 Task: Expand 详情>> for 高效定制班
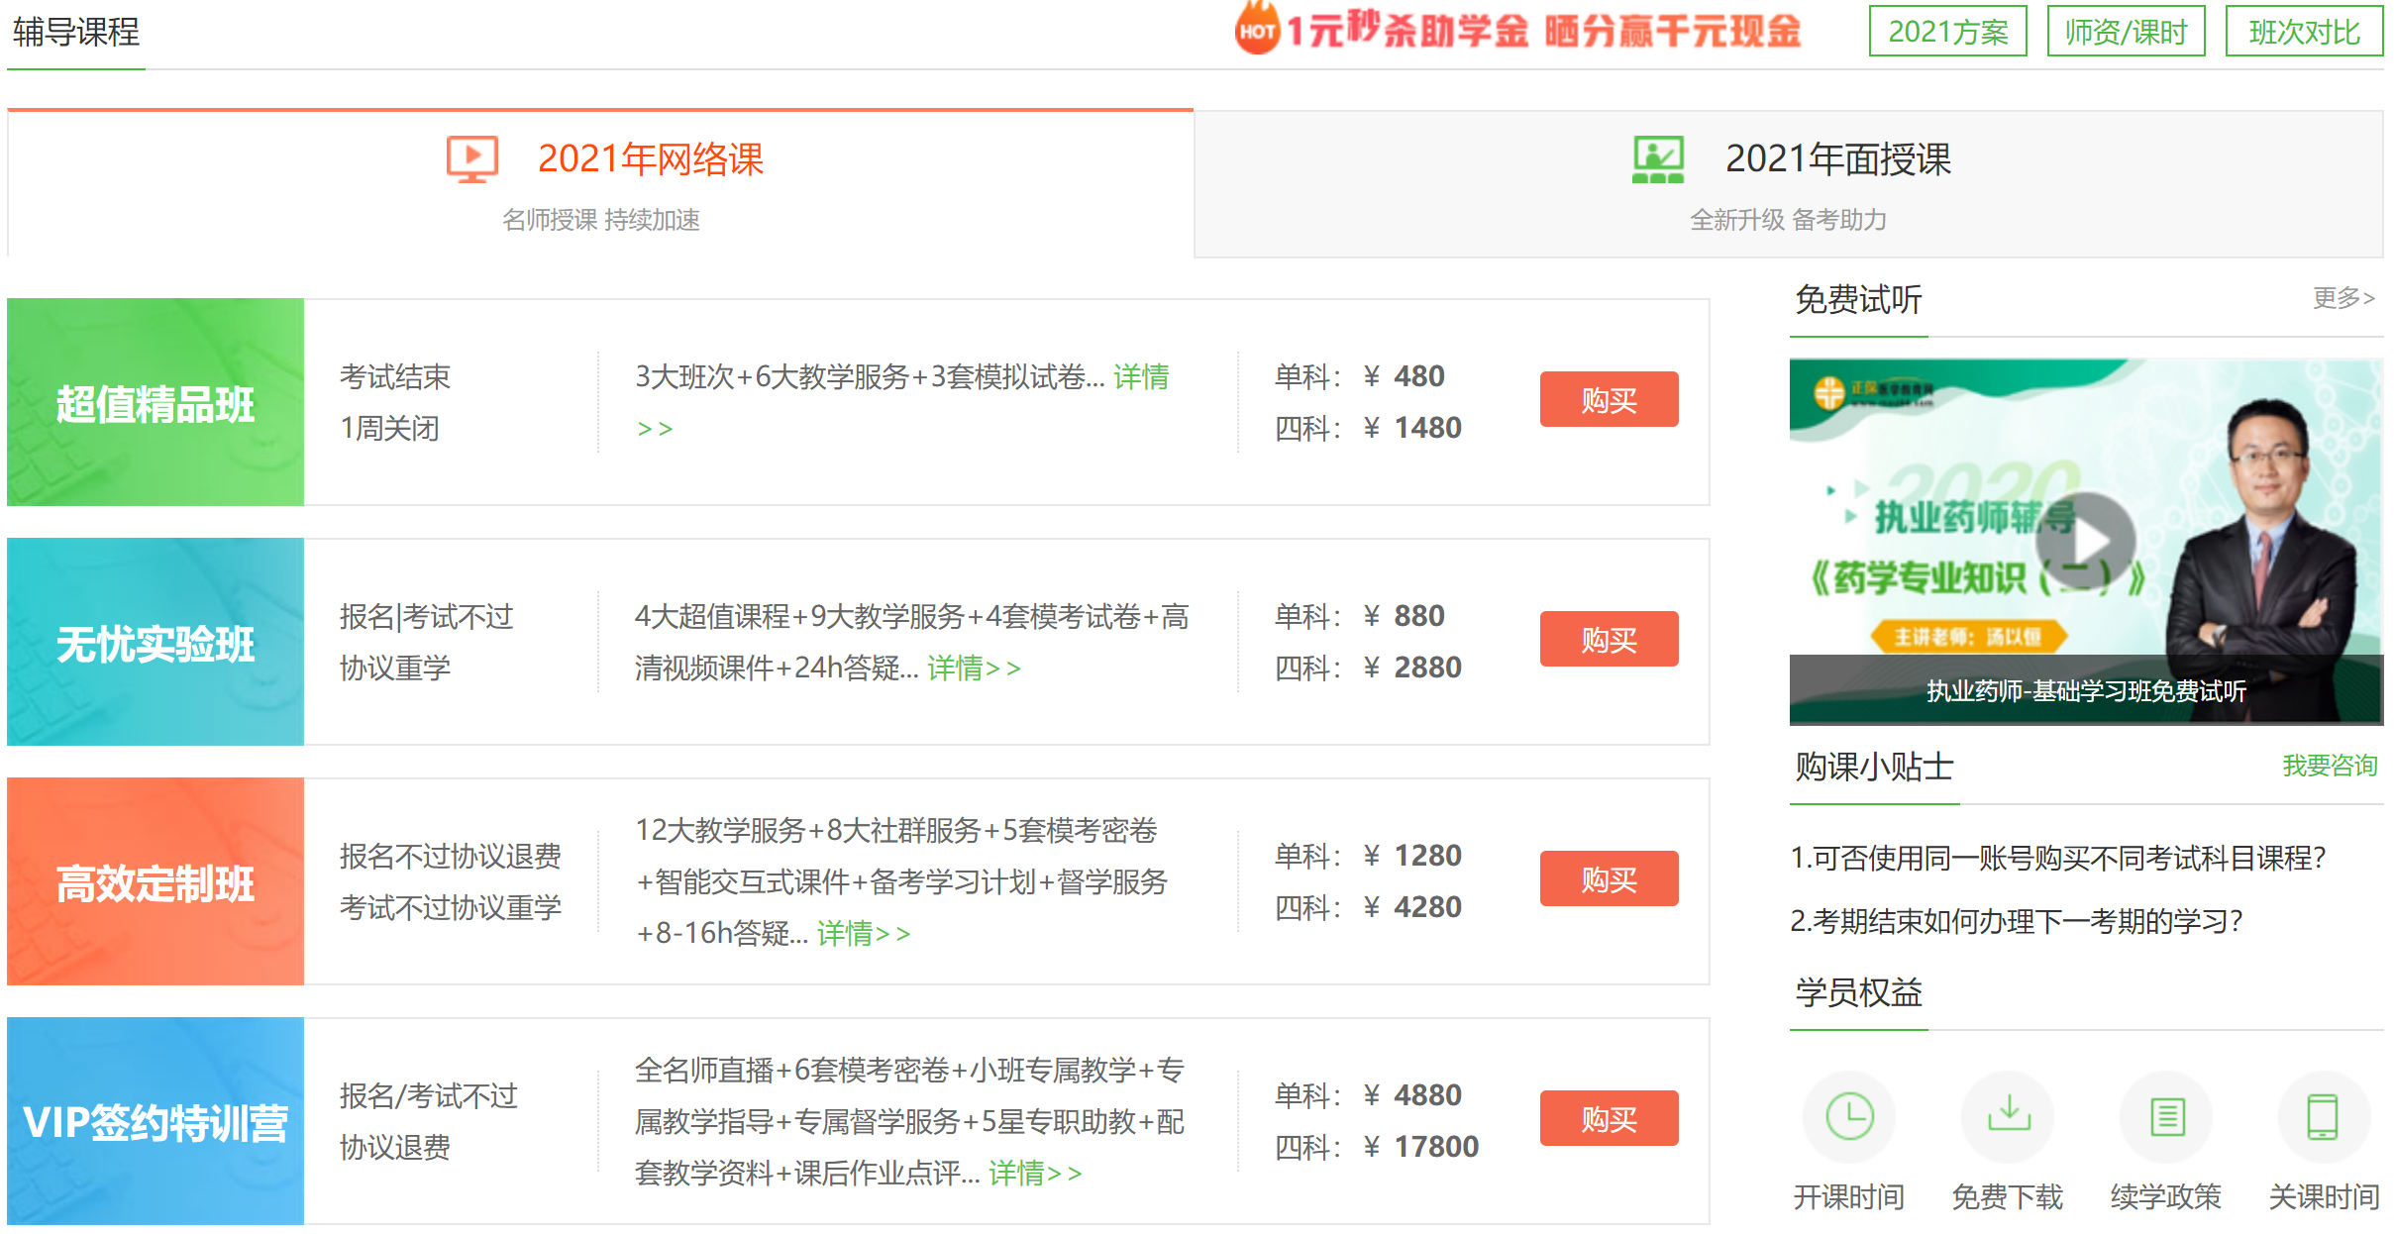(x=863, y=934)
